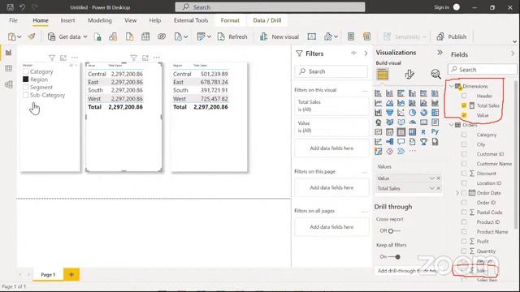Collapse the Filters pane chevron
The width and height of the screenshot is (520, 292).
[x=366, y=54]
